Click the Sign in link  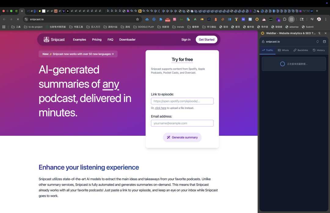(186, 40)
